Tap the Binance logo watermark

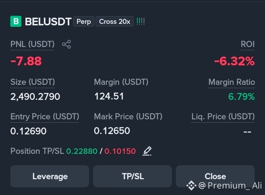tap(191, 185)
